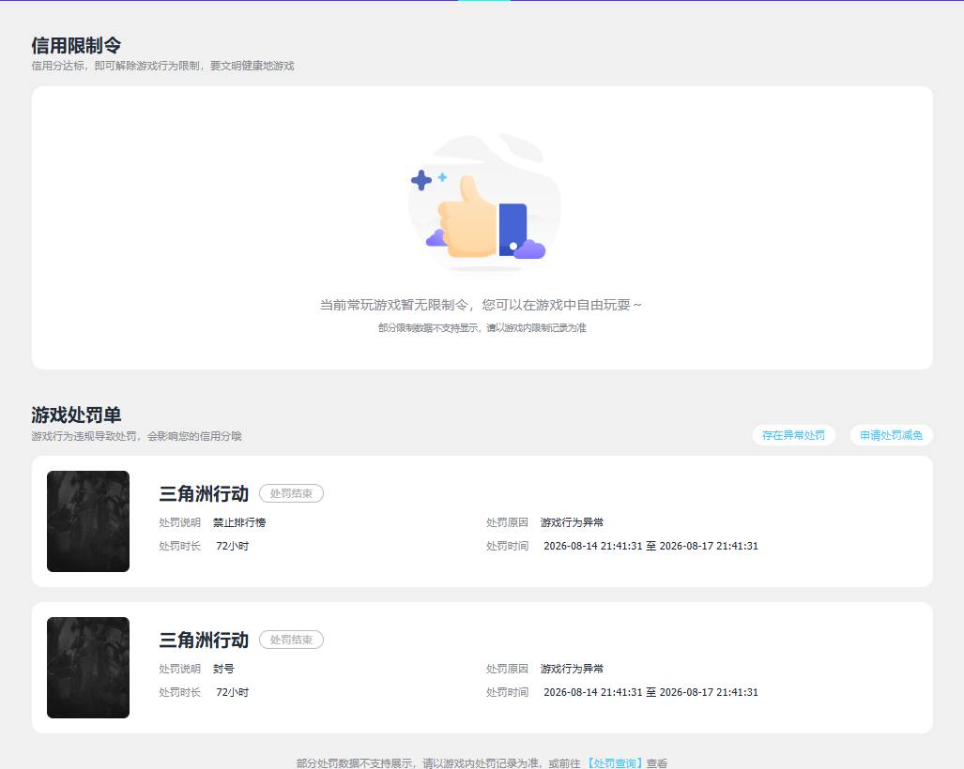Image resolution: width=964 pixels, height=769 pixels.
Task: Click 72小时 duration in 封号 card
Action: click(233, 692)
